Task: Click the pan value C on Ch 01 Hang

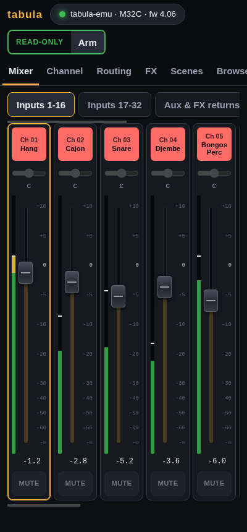Action: 29,186
